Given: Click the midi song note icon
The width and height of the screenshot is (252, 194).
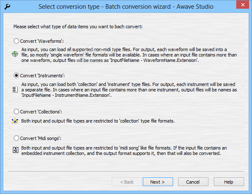Looking at the screenshot, I should (15, 150).
